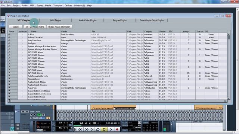Image resolution: width=239 pixels, height=134 pixels.
Task: Toggle Active checkbox for API-560 Stereo
Action: tap(9, 73)
